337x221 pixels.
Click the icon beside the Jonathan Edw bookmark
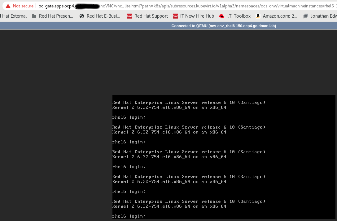pyautogui.click(x=305, y=16)
